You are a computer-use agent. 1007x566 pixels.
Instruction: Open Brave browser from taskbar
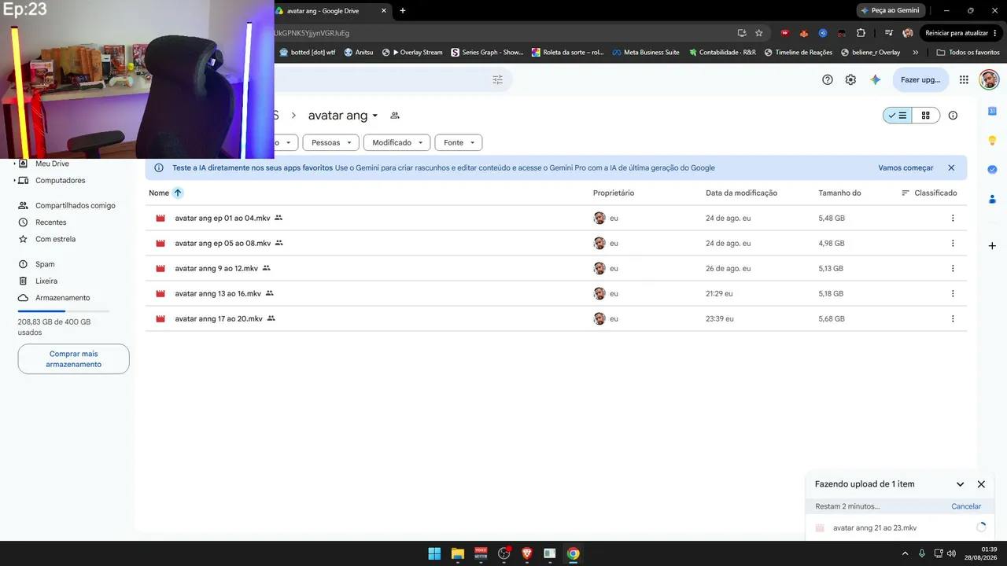coord(527,553)
